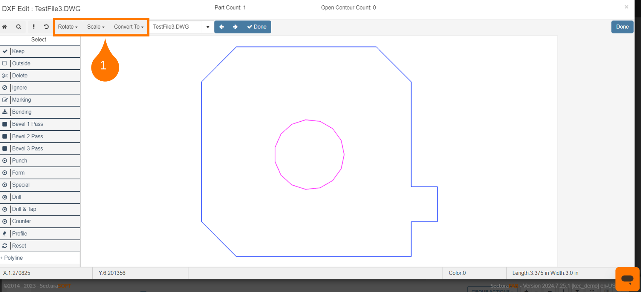Viewport: 641px width, 292px height.
Task: Click the exclamation mark icon
Action: (x=33, y=27)
